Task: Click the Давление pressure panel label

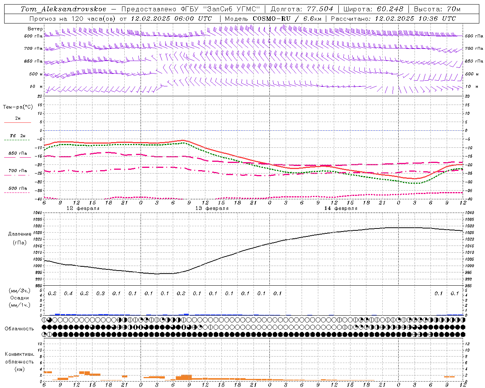Action: coord(20,234)
